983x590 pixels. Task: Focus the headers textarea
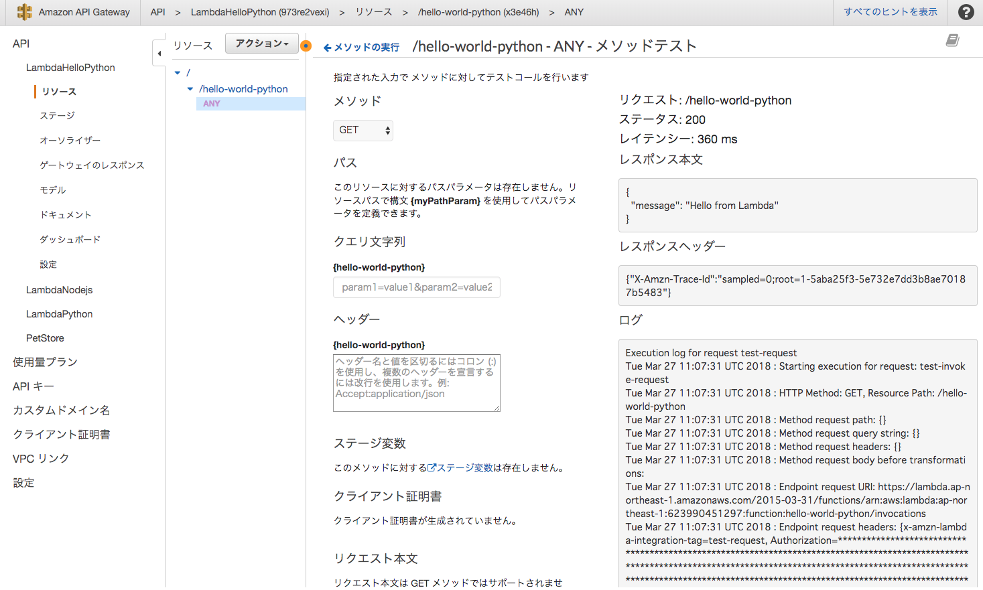click(417, 383)
